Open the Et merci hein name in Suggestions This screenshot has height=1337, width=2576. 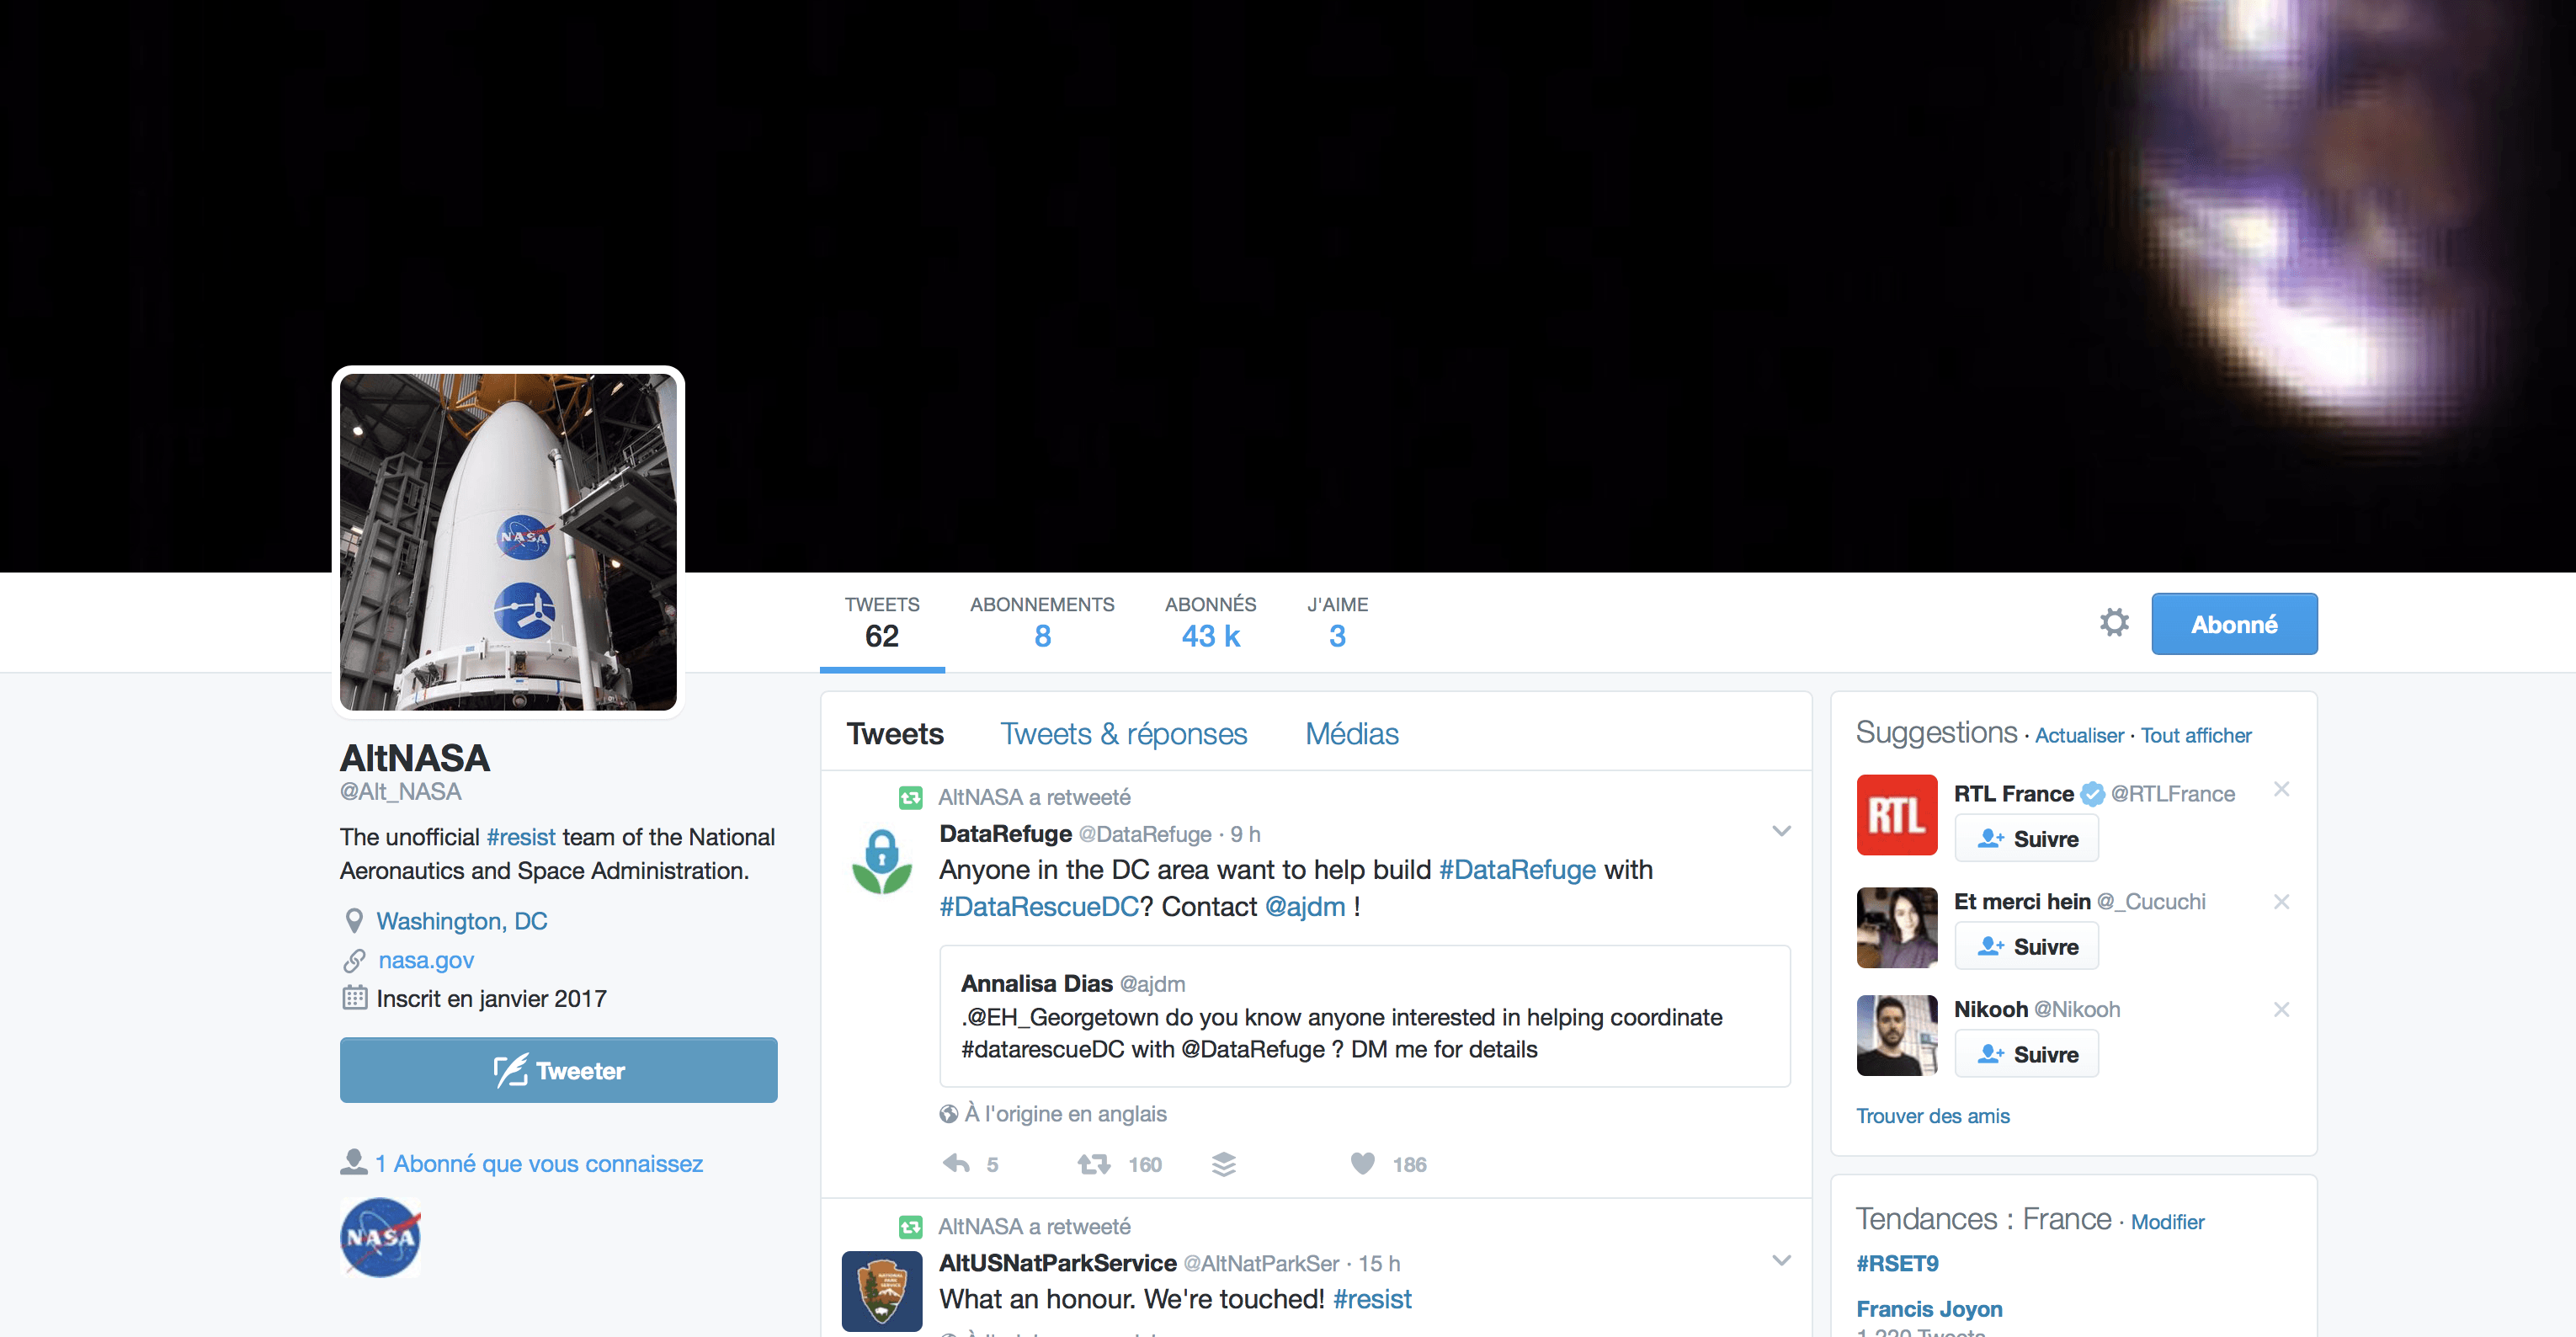tap(2022, 901)
